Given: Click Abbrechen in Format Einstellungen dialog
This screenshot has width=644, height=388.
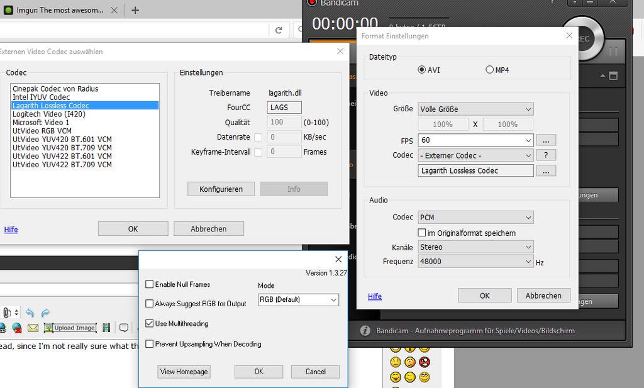Looking at the screenshot, I should (x=543, y=296).
